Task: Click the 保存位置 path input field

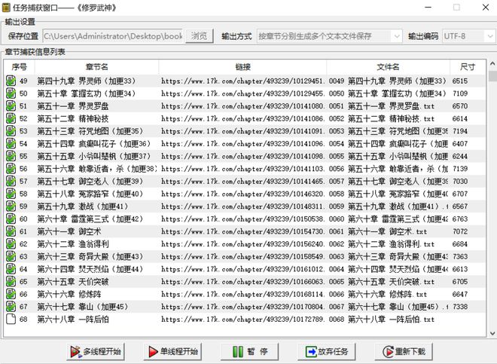Action: 112,35
